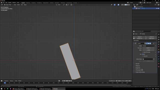The image size is (160, 90).
Task: Open the Window menu
Action: pyautogui.click(x=14, y=3)
